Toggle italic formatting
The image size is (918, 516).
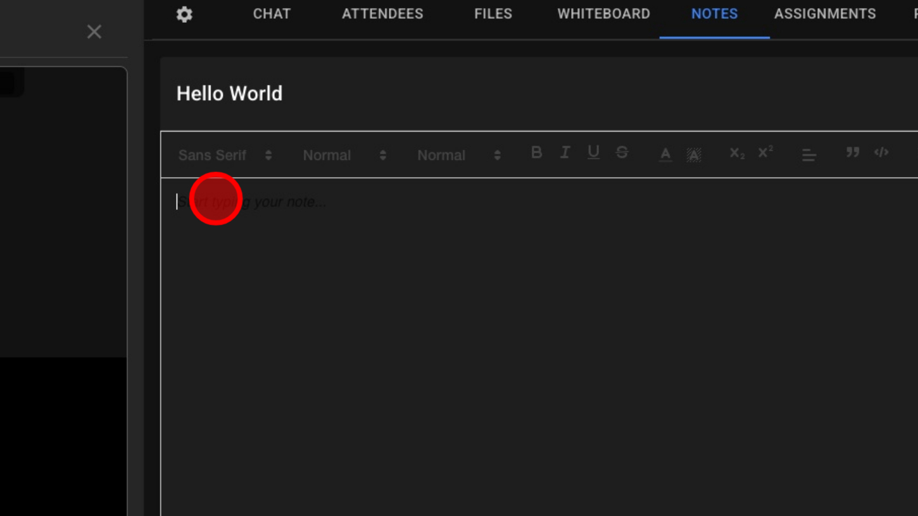click(x=565, y=152)
